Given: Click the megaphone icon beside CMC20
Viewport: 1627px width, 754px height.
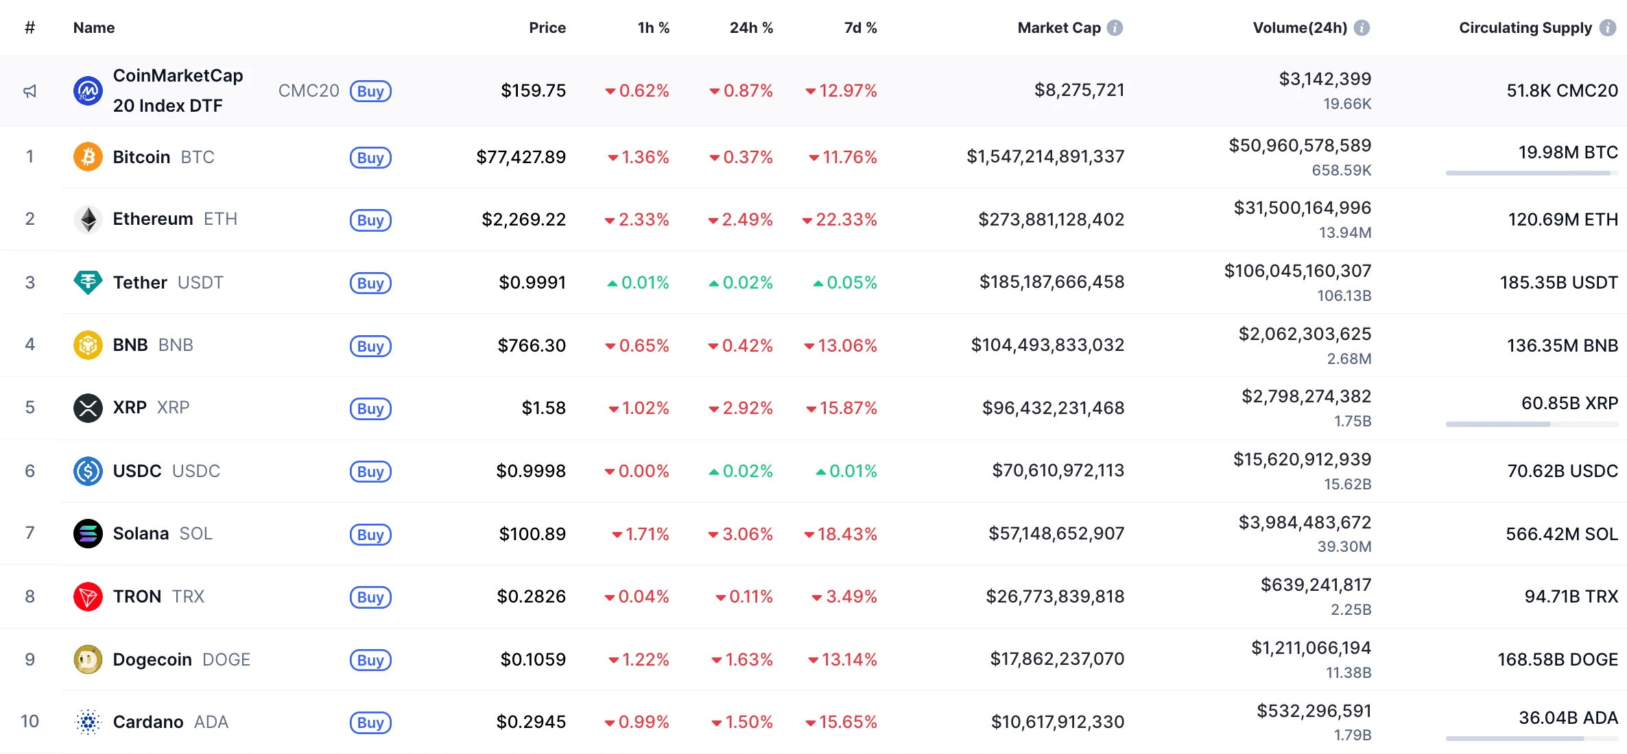Looking at the screenshot, I should tap(30, 91).
